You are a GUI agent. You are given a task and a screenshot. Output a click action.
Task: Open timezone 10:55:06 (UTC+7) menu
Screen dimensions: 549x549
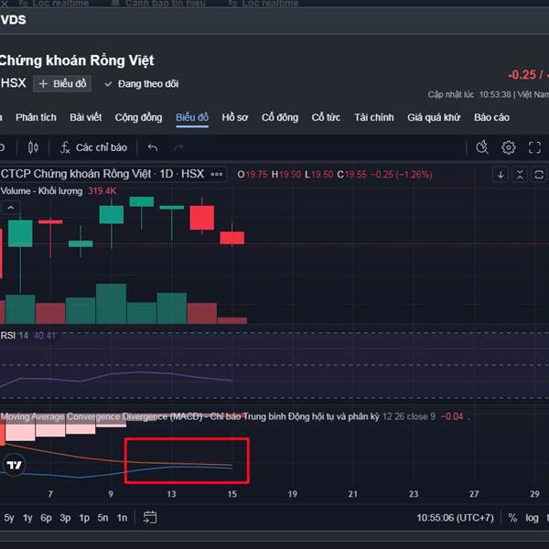455,518
